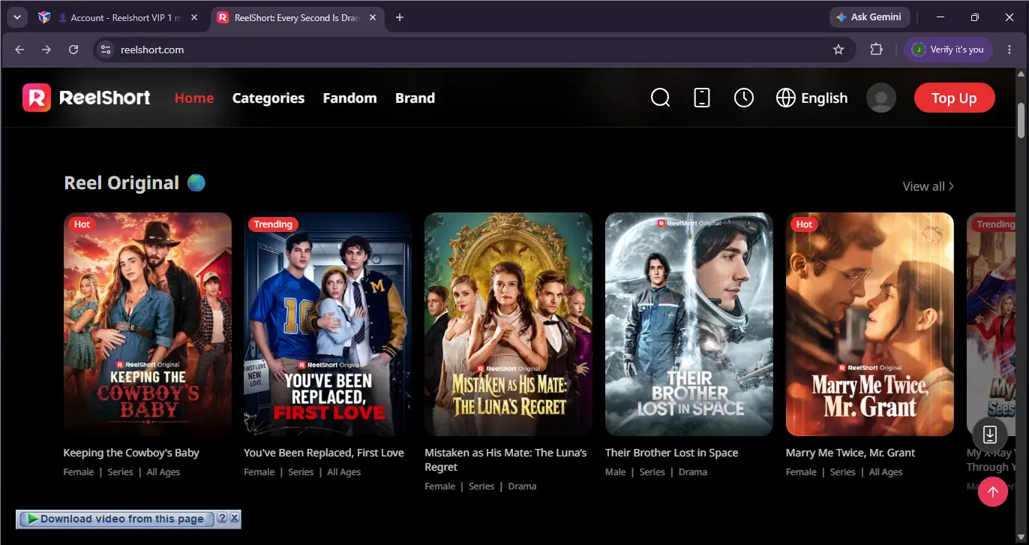
Task: Open the Categories nav item
Action: [268, 98]
